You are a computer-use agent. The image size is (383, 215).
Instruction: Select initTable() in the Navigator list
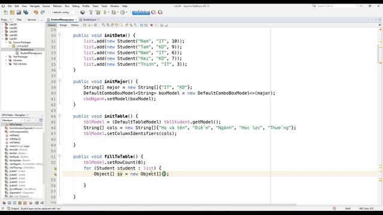pyautogui.click(x=14, y=142)
